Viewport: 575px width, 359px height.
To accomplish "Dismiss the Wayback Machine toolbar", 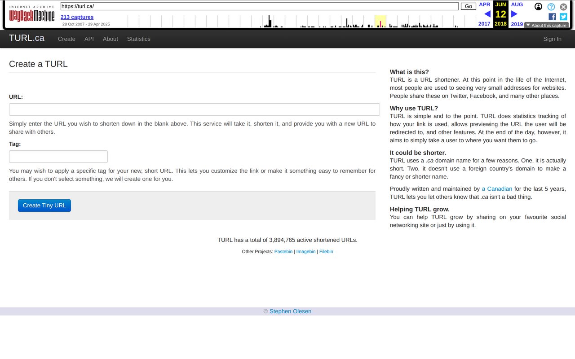I will pyautogui.click(x=563, y=7).
